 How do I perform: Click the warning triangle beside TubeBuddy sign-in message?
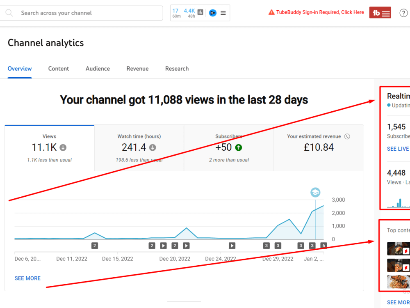tap(271, 12)
